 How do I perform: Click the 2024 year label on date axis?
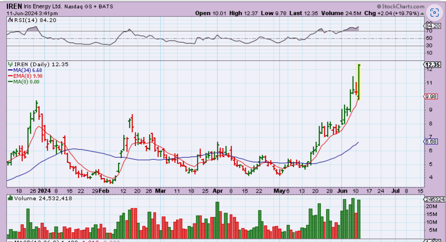tap(44, 191)
